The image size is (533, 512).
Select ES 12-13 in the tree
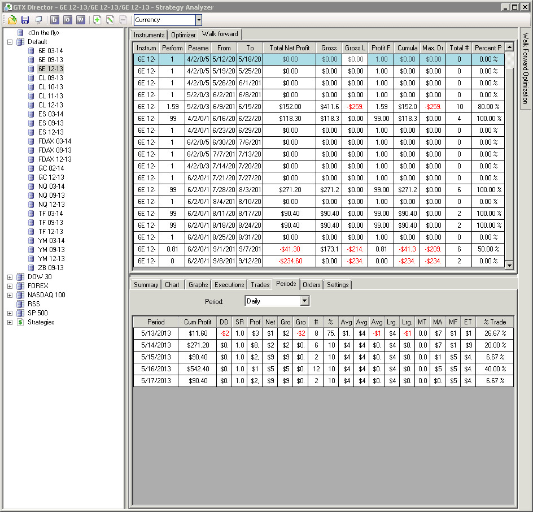click(51, 132)
